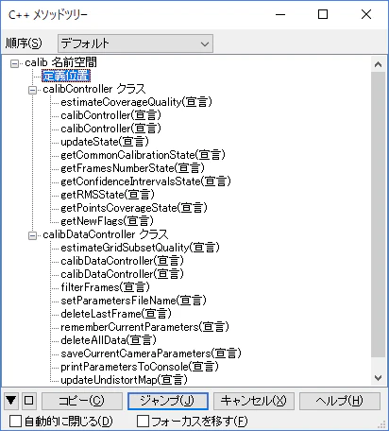Click the square collapse-all button

(29, 401)
